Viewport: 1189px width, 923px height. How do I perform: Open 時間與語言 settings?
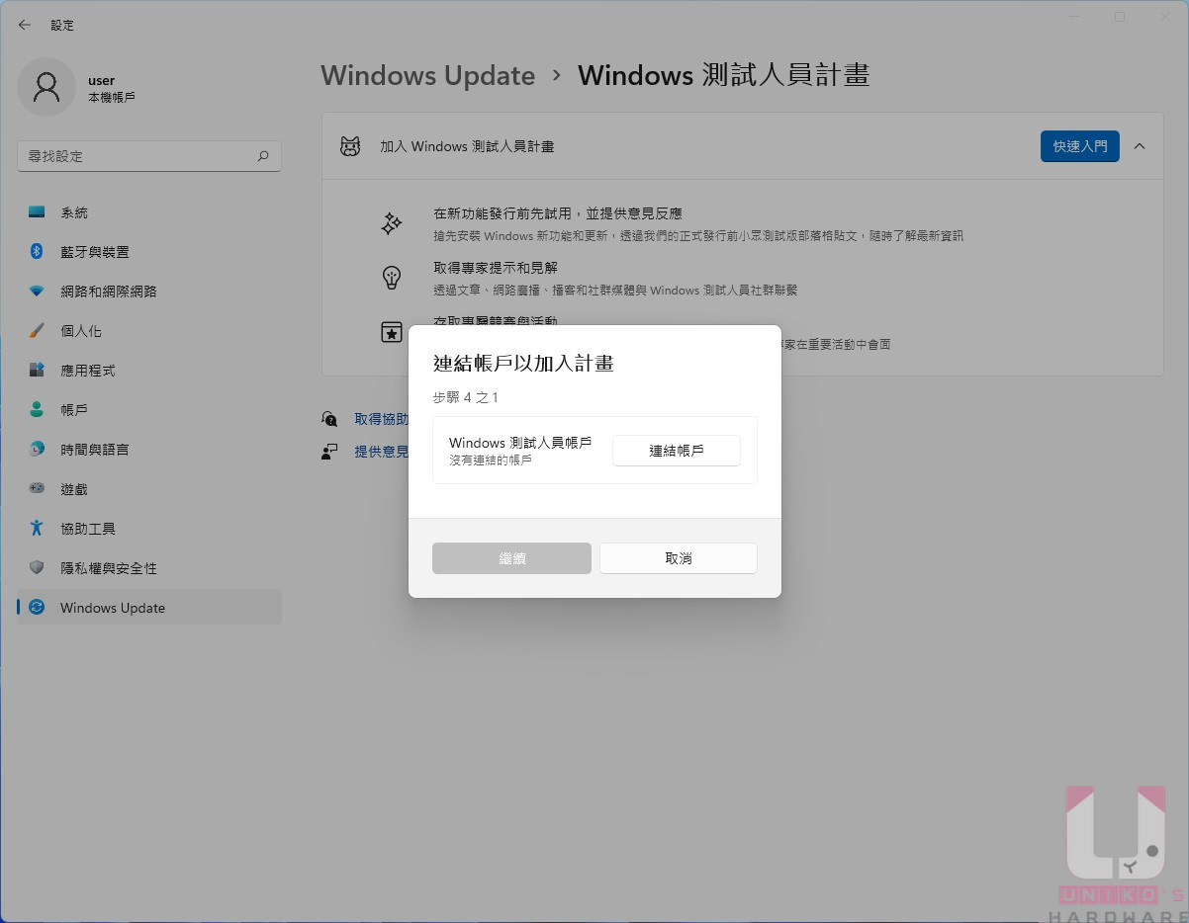[149, 450]
